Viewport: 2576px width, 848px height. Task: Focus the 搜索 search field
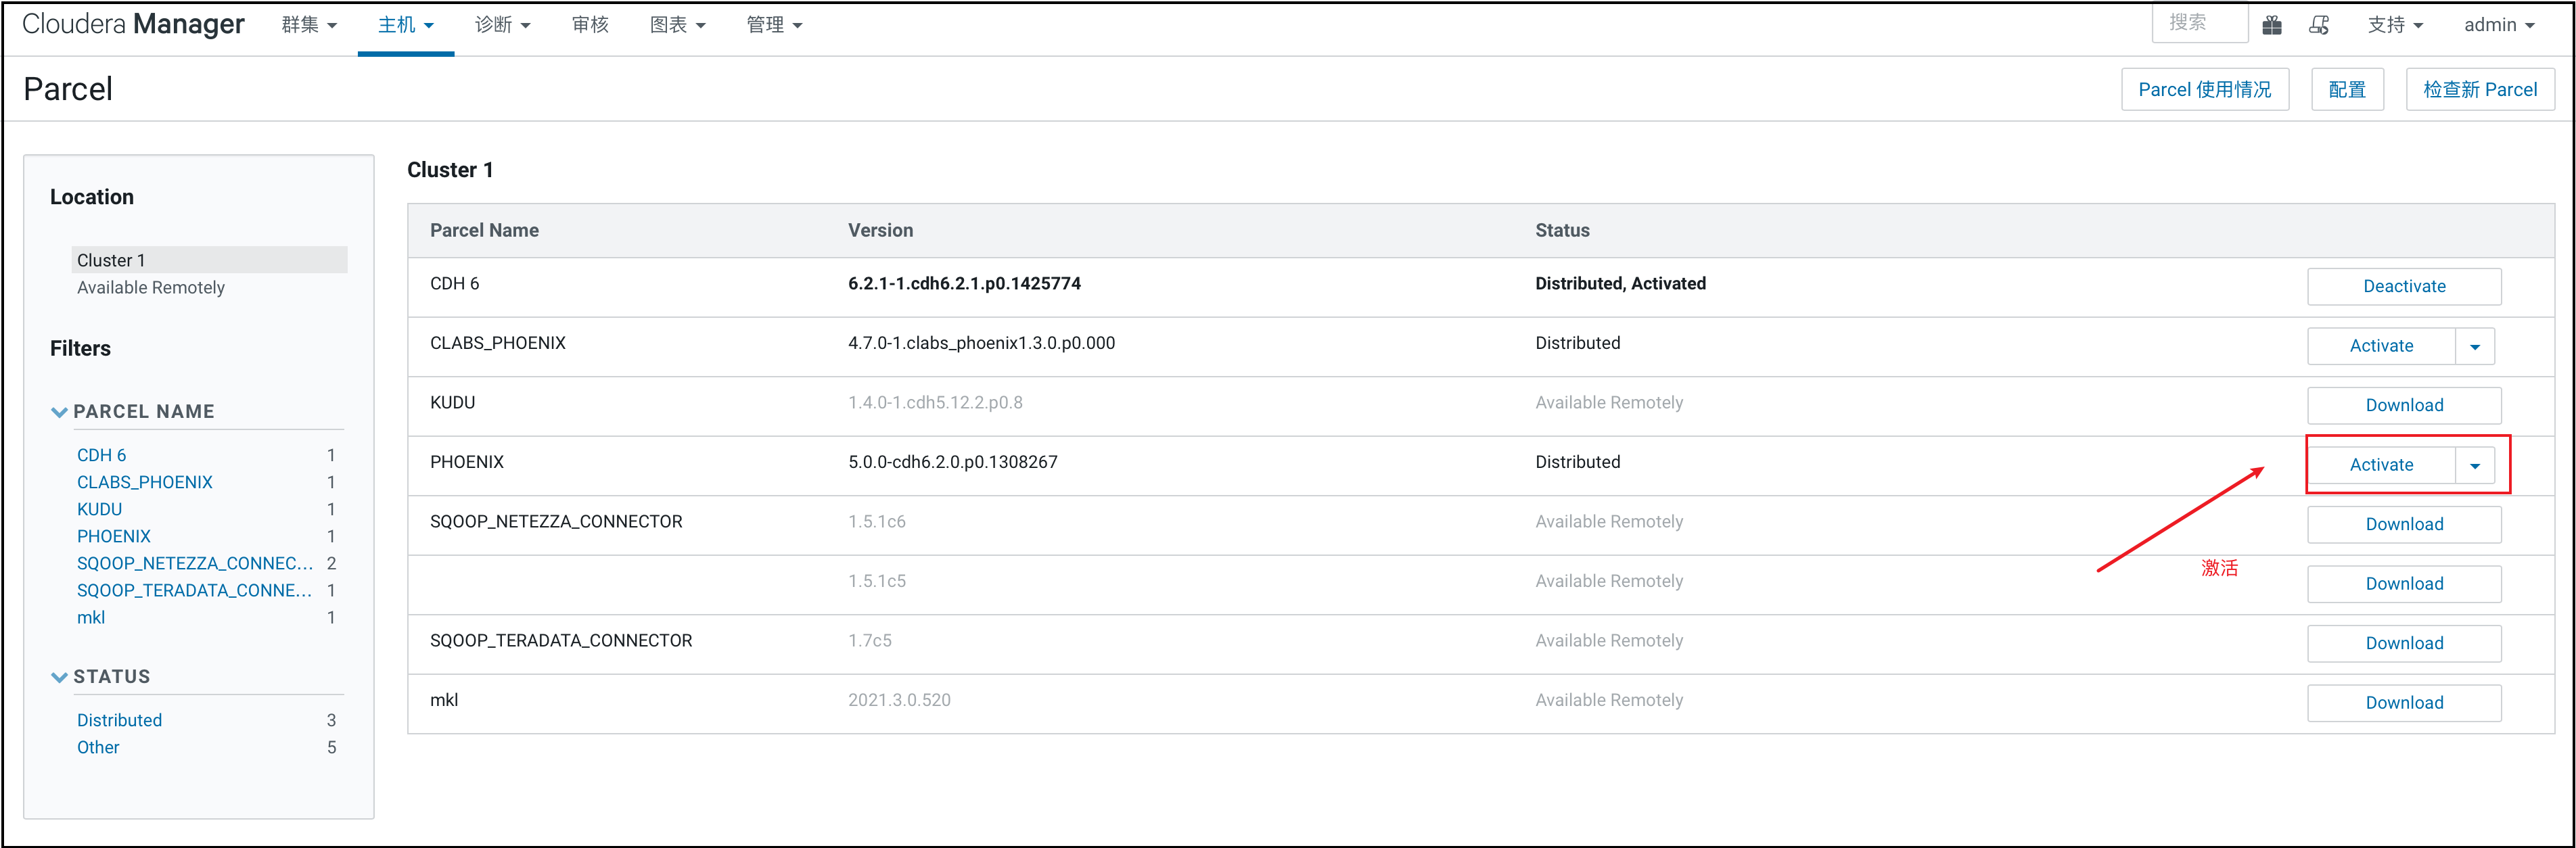tap(2199, 23)
